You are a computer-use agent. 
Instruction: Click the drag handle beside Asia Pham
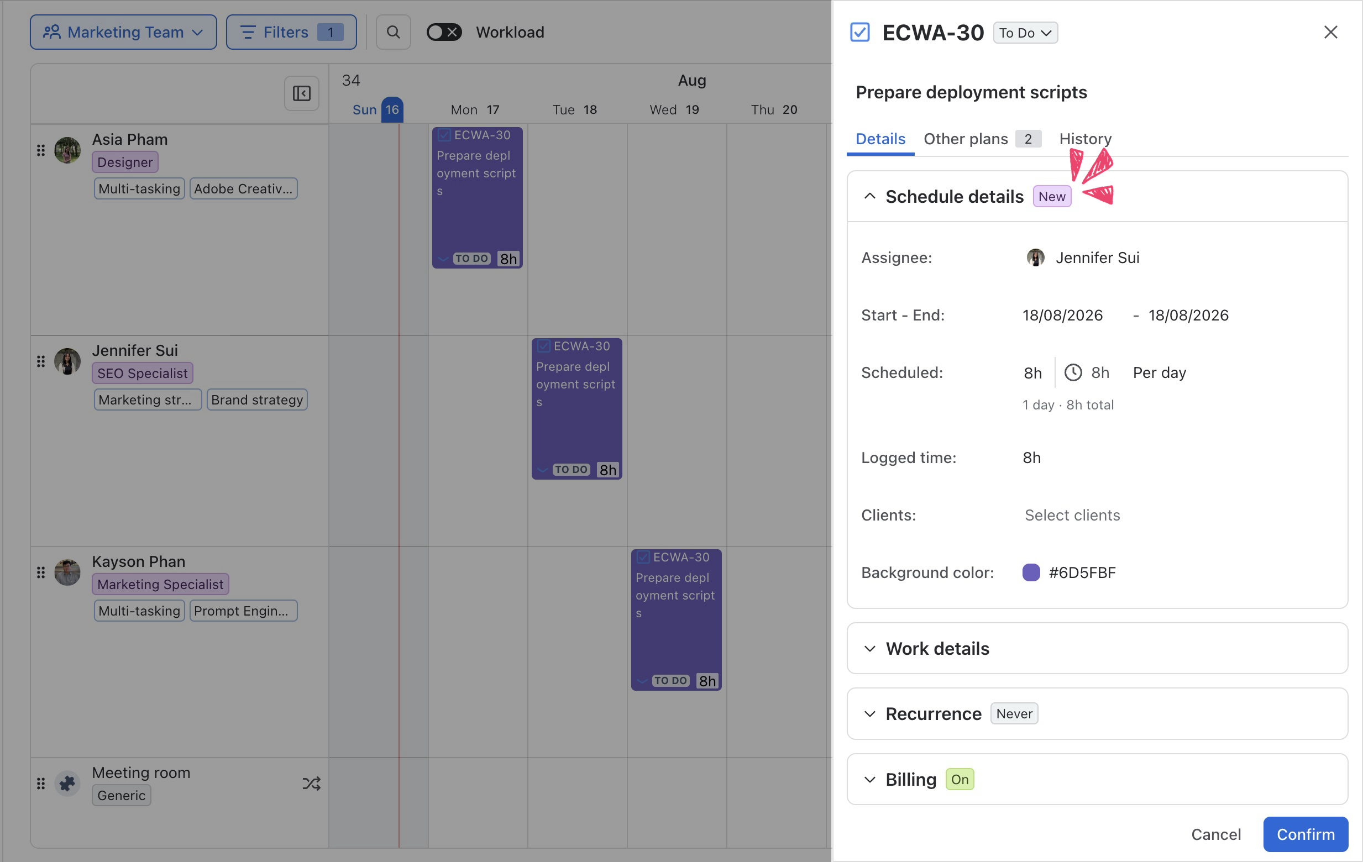point(41,150)
